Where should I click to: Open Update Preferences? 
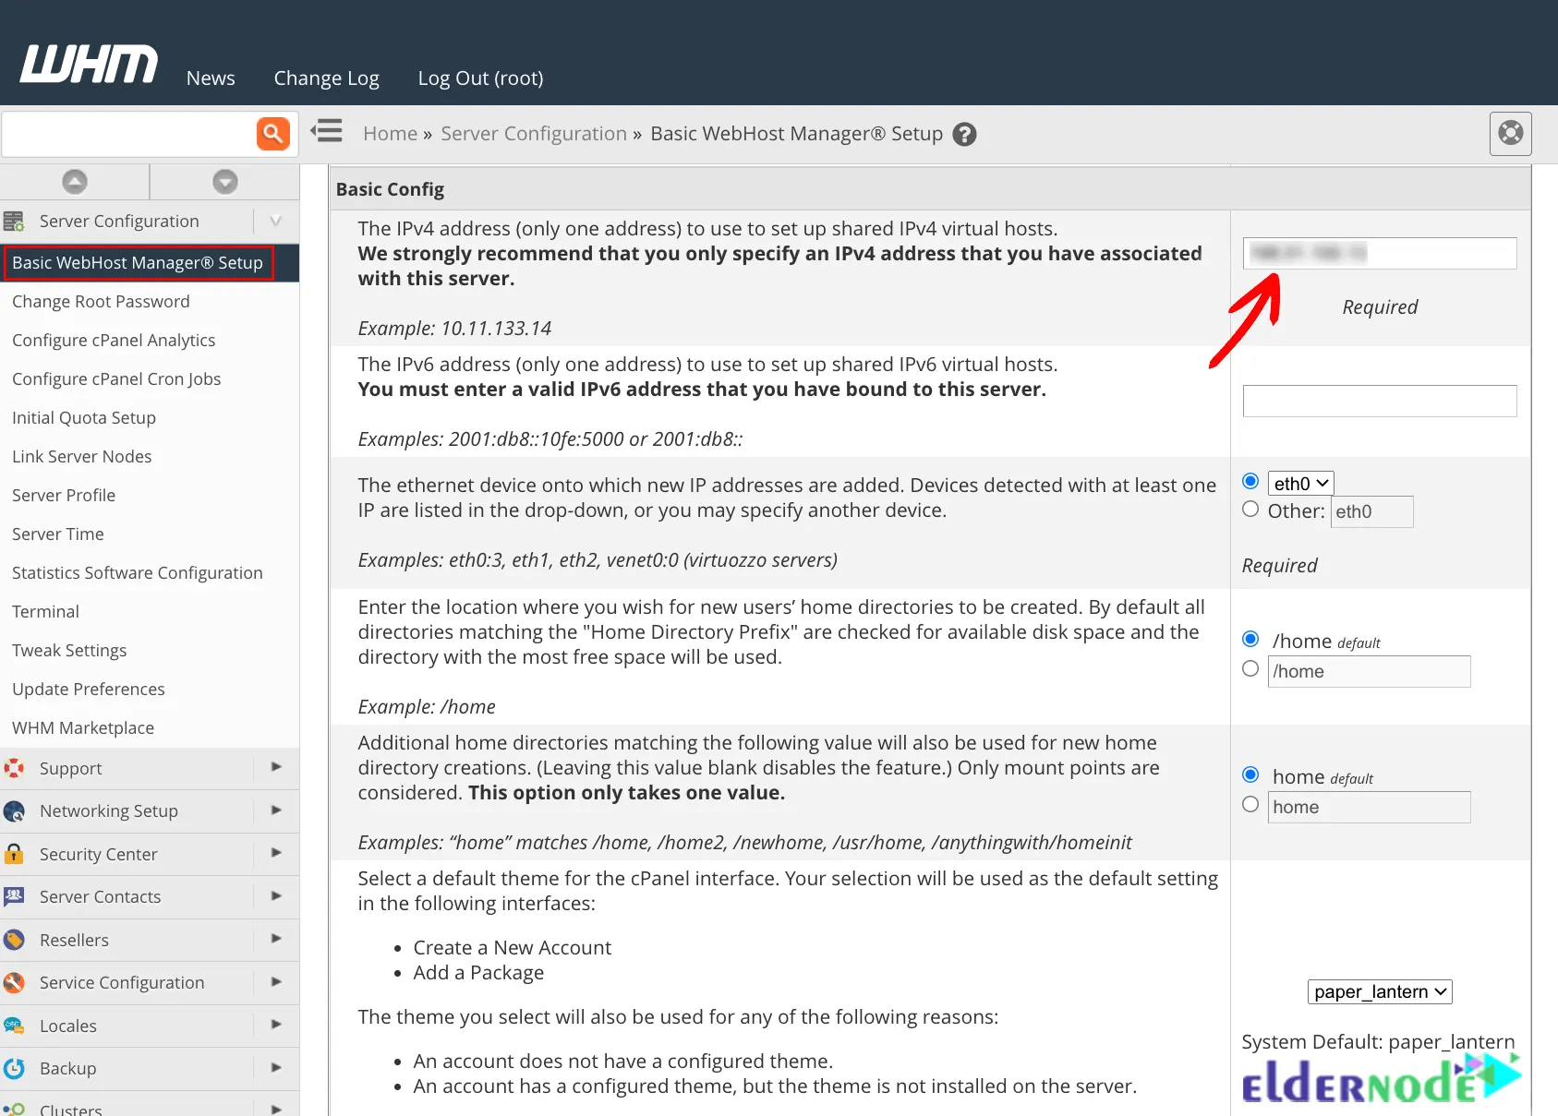pyautogui.click(x=89, y=690)
